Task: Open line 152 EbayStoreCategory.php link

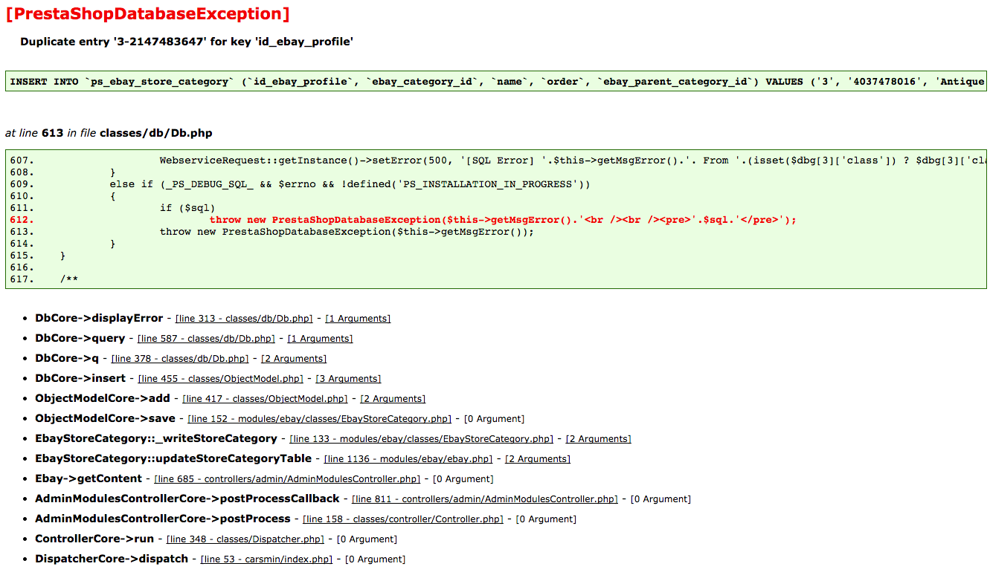Action: 319,419
